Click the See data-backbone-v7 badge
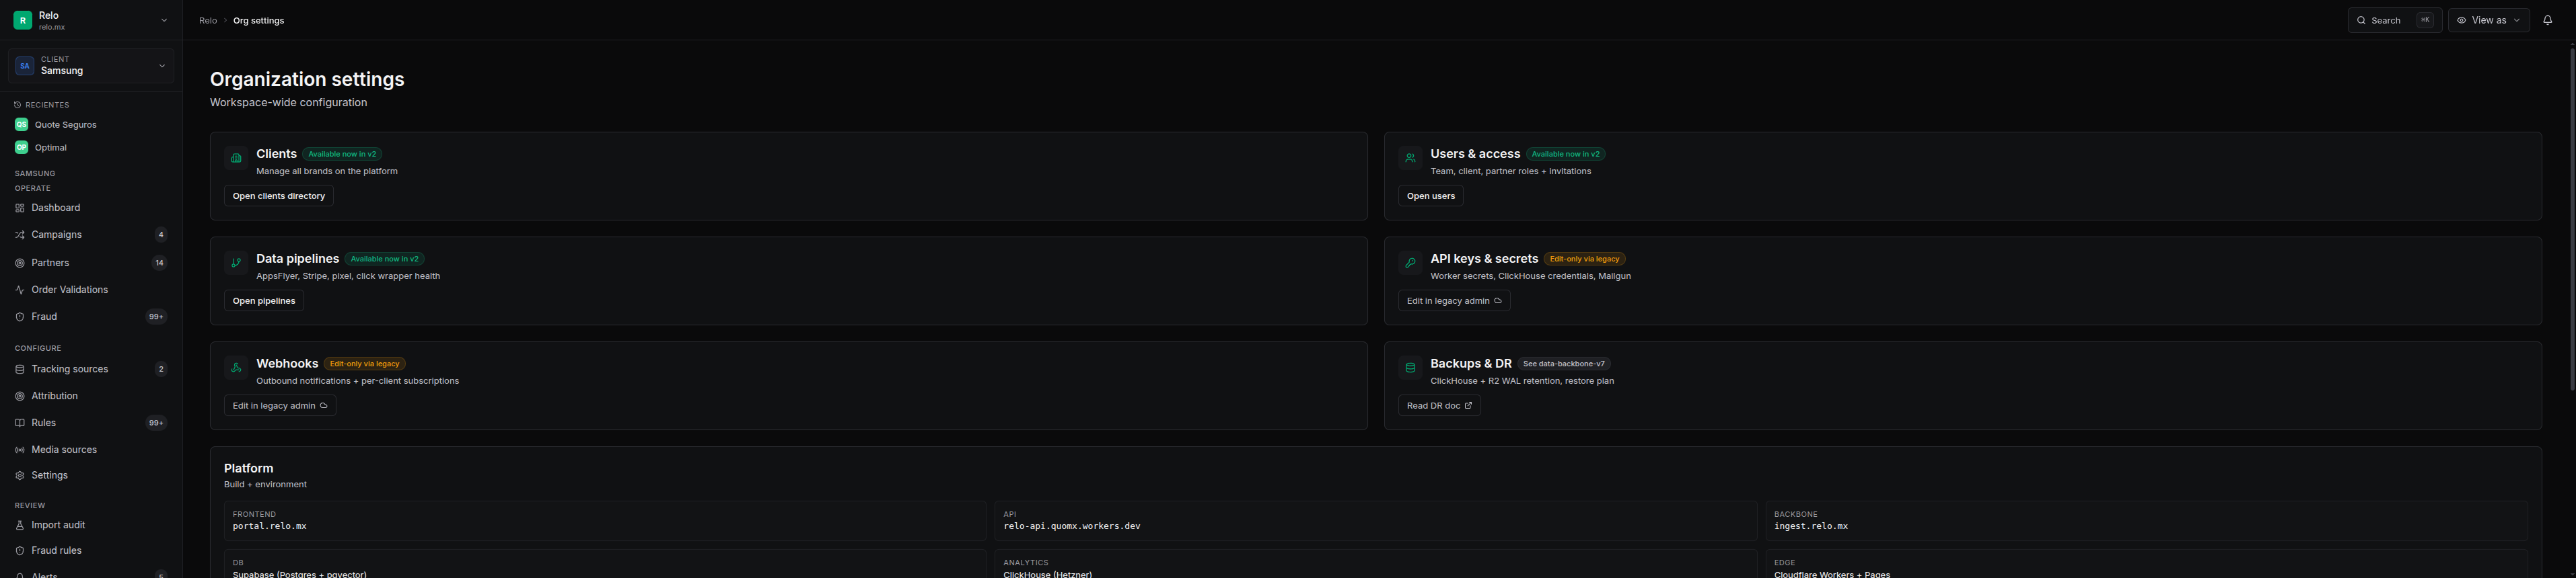 pyautogui.click(x=1564, y=364)
